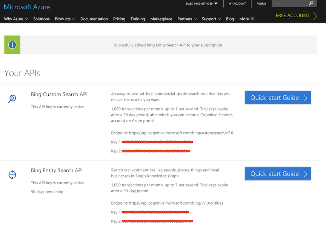
Task: Open the Blog page
Action: coord(230,19)
